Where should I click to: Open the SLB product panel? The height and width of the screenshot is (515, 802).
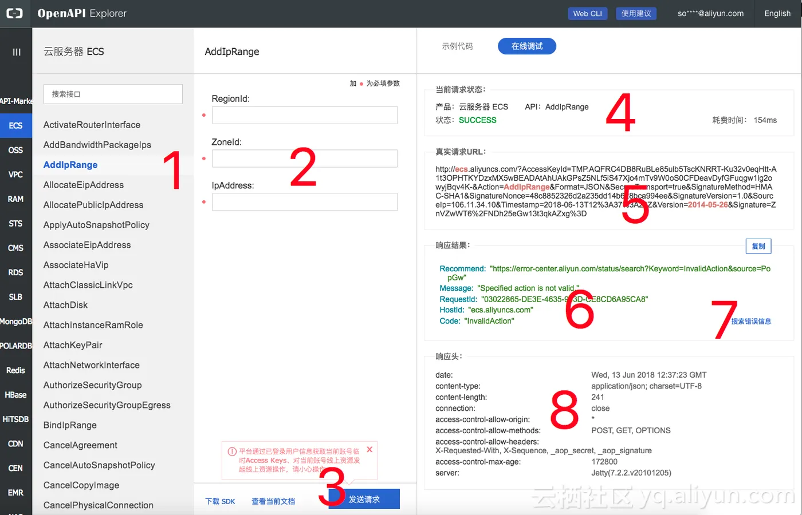[15, 296]
